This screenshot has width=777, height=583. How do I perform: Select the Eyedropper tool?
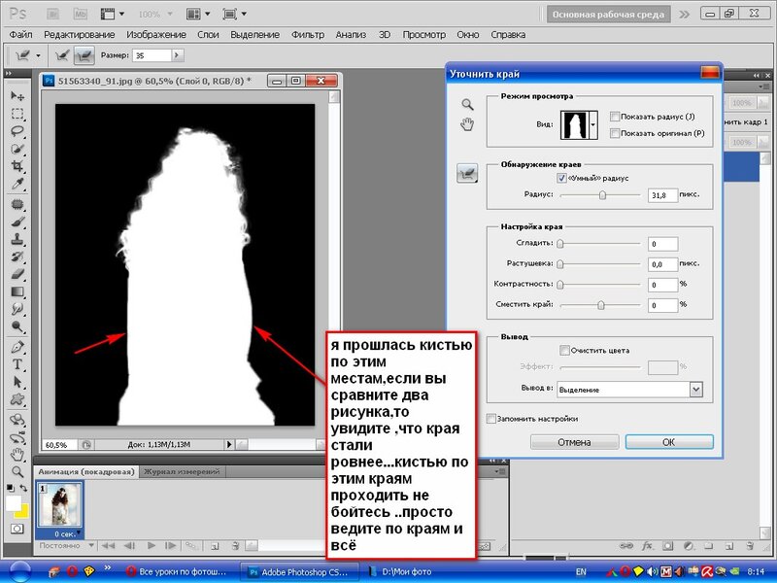point(17,184)
